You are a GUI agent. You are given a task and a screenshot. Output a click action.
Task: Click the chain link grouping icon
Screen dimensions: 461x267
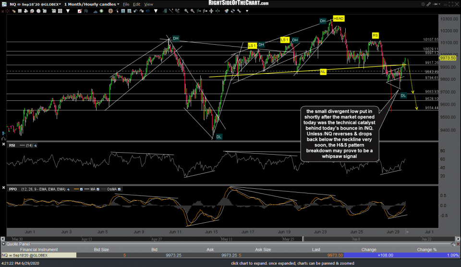pos(429,4)
